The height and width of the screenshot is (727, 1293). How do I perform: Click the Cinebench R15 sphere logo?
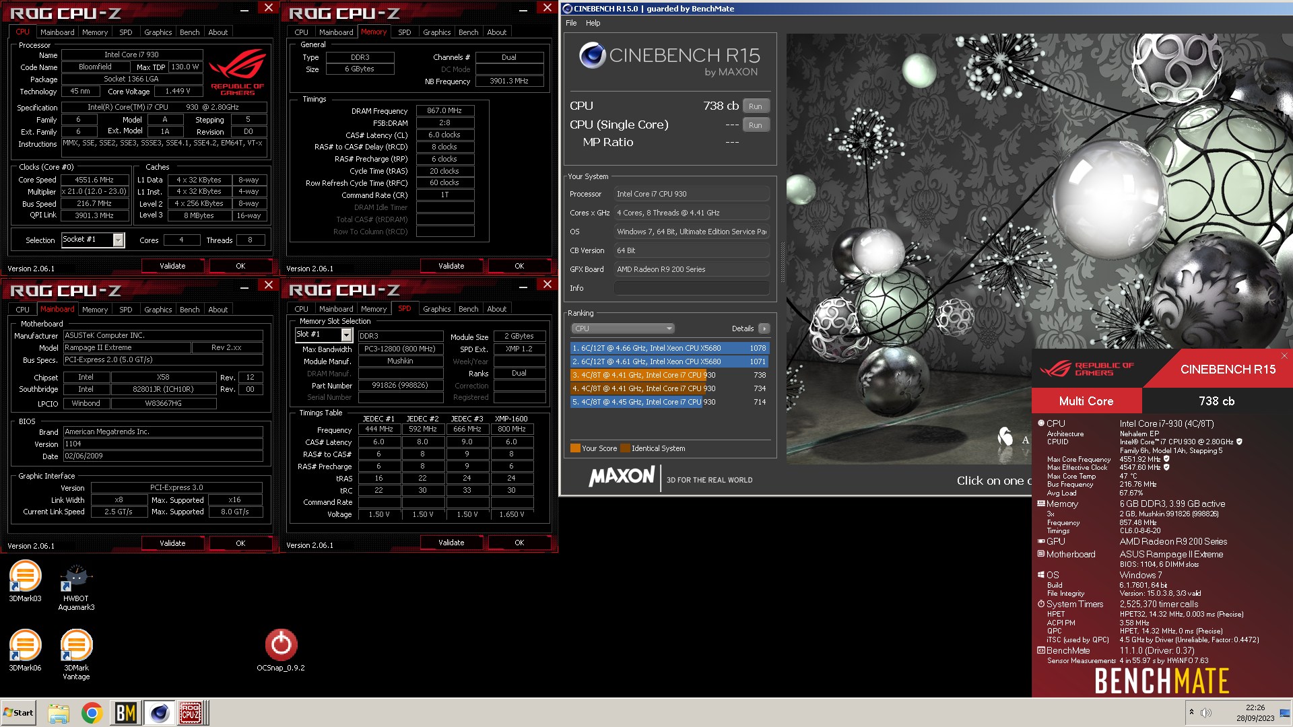[x=592, y=55]
